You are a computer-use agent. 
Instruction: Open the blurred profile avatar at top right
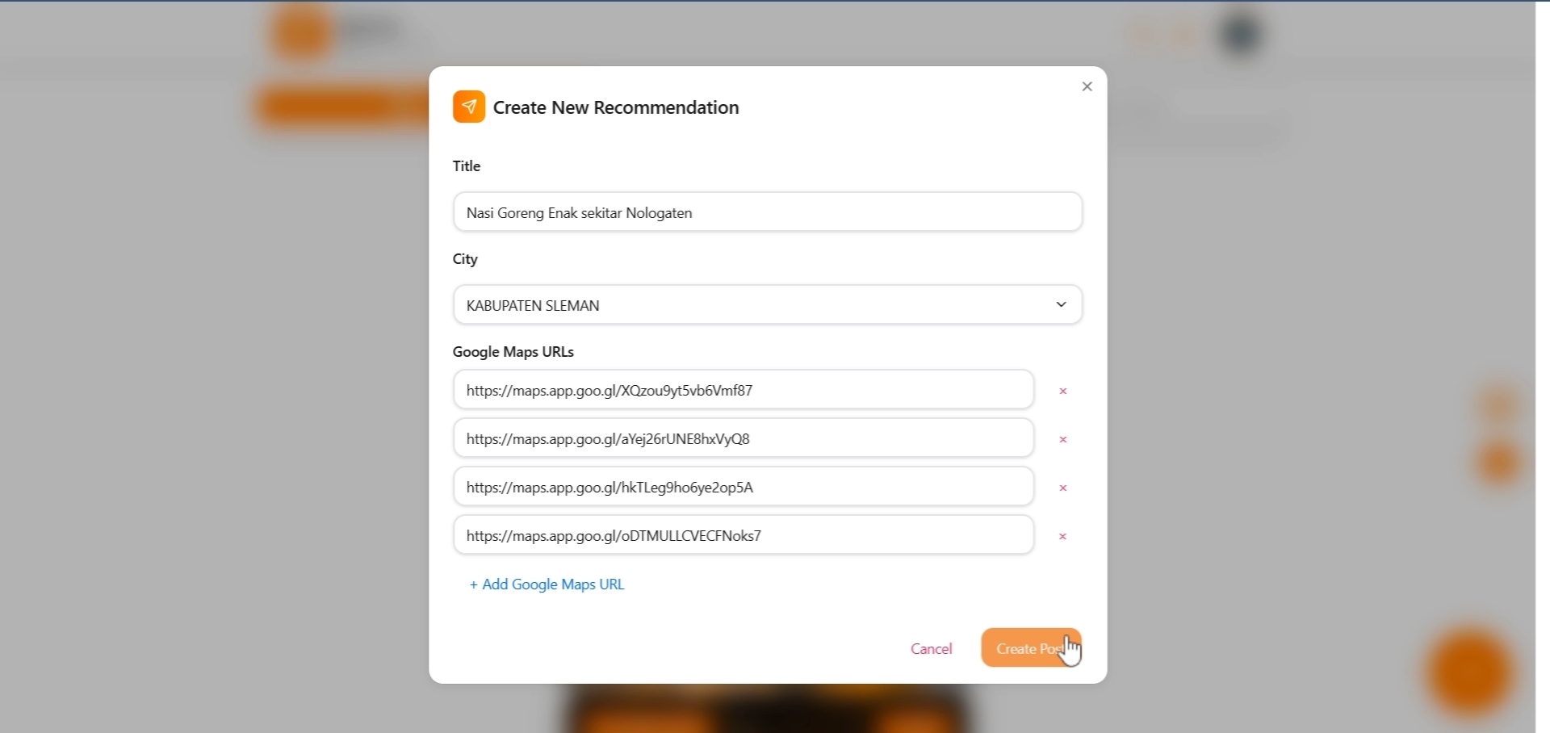click(x=1243, y=36)
